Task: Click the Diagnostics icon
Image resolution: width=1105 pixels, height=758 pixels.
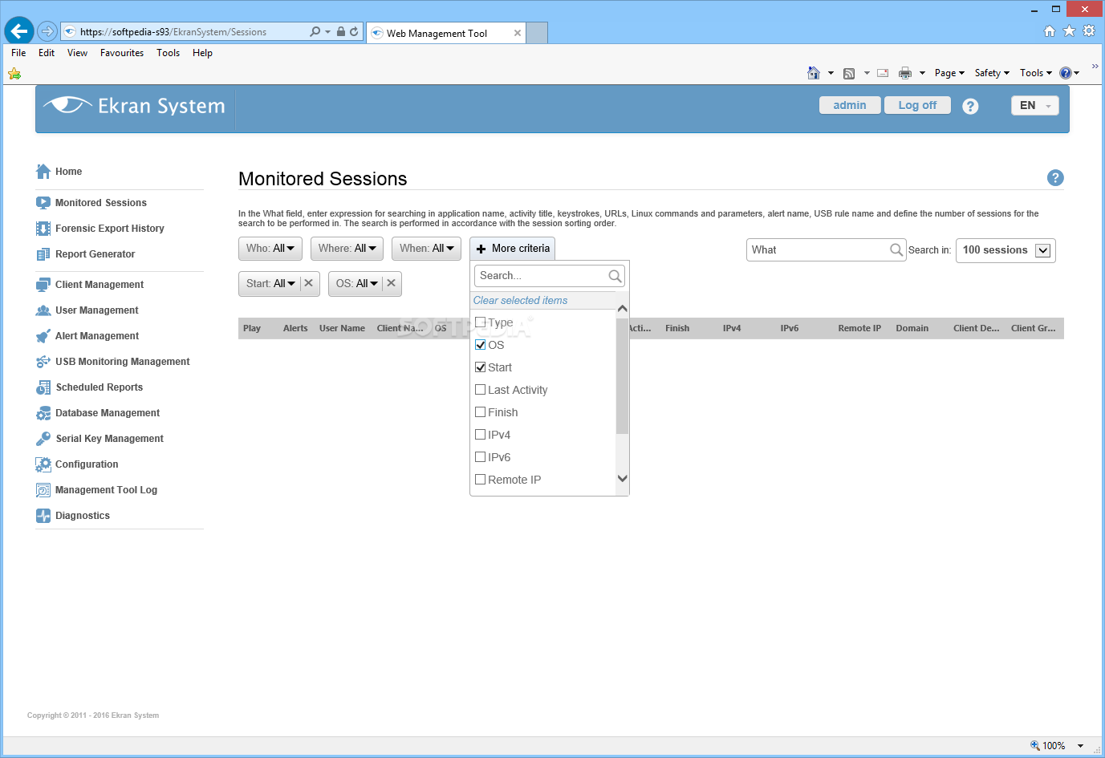Action: coord(43,516)
